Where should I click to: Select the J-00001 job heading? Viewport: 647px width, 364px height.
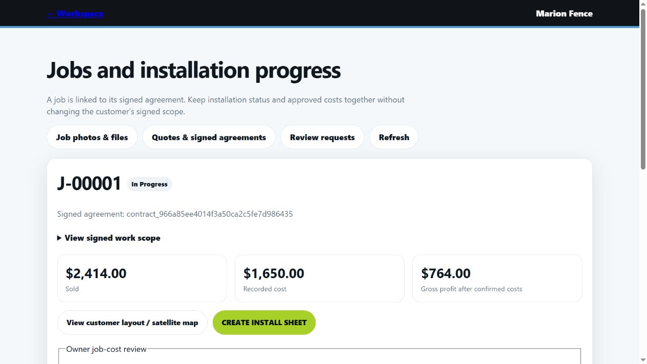click(x=90, y=184)
